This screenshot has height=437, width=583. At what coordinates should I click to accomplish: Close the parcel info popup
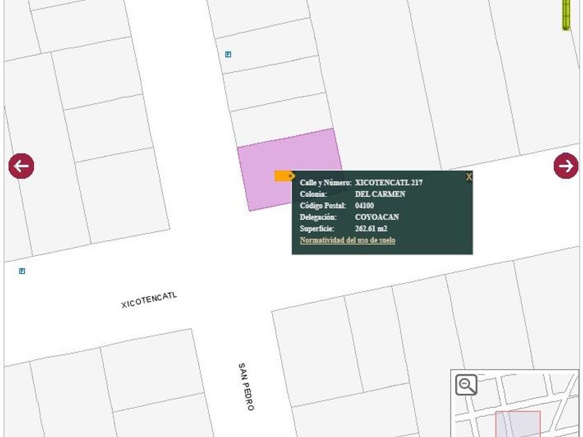click(468, 178)
